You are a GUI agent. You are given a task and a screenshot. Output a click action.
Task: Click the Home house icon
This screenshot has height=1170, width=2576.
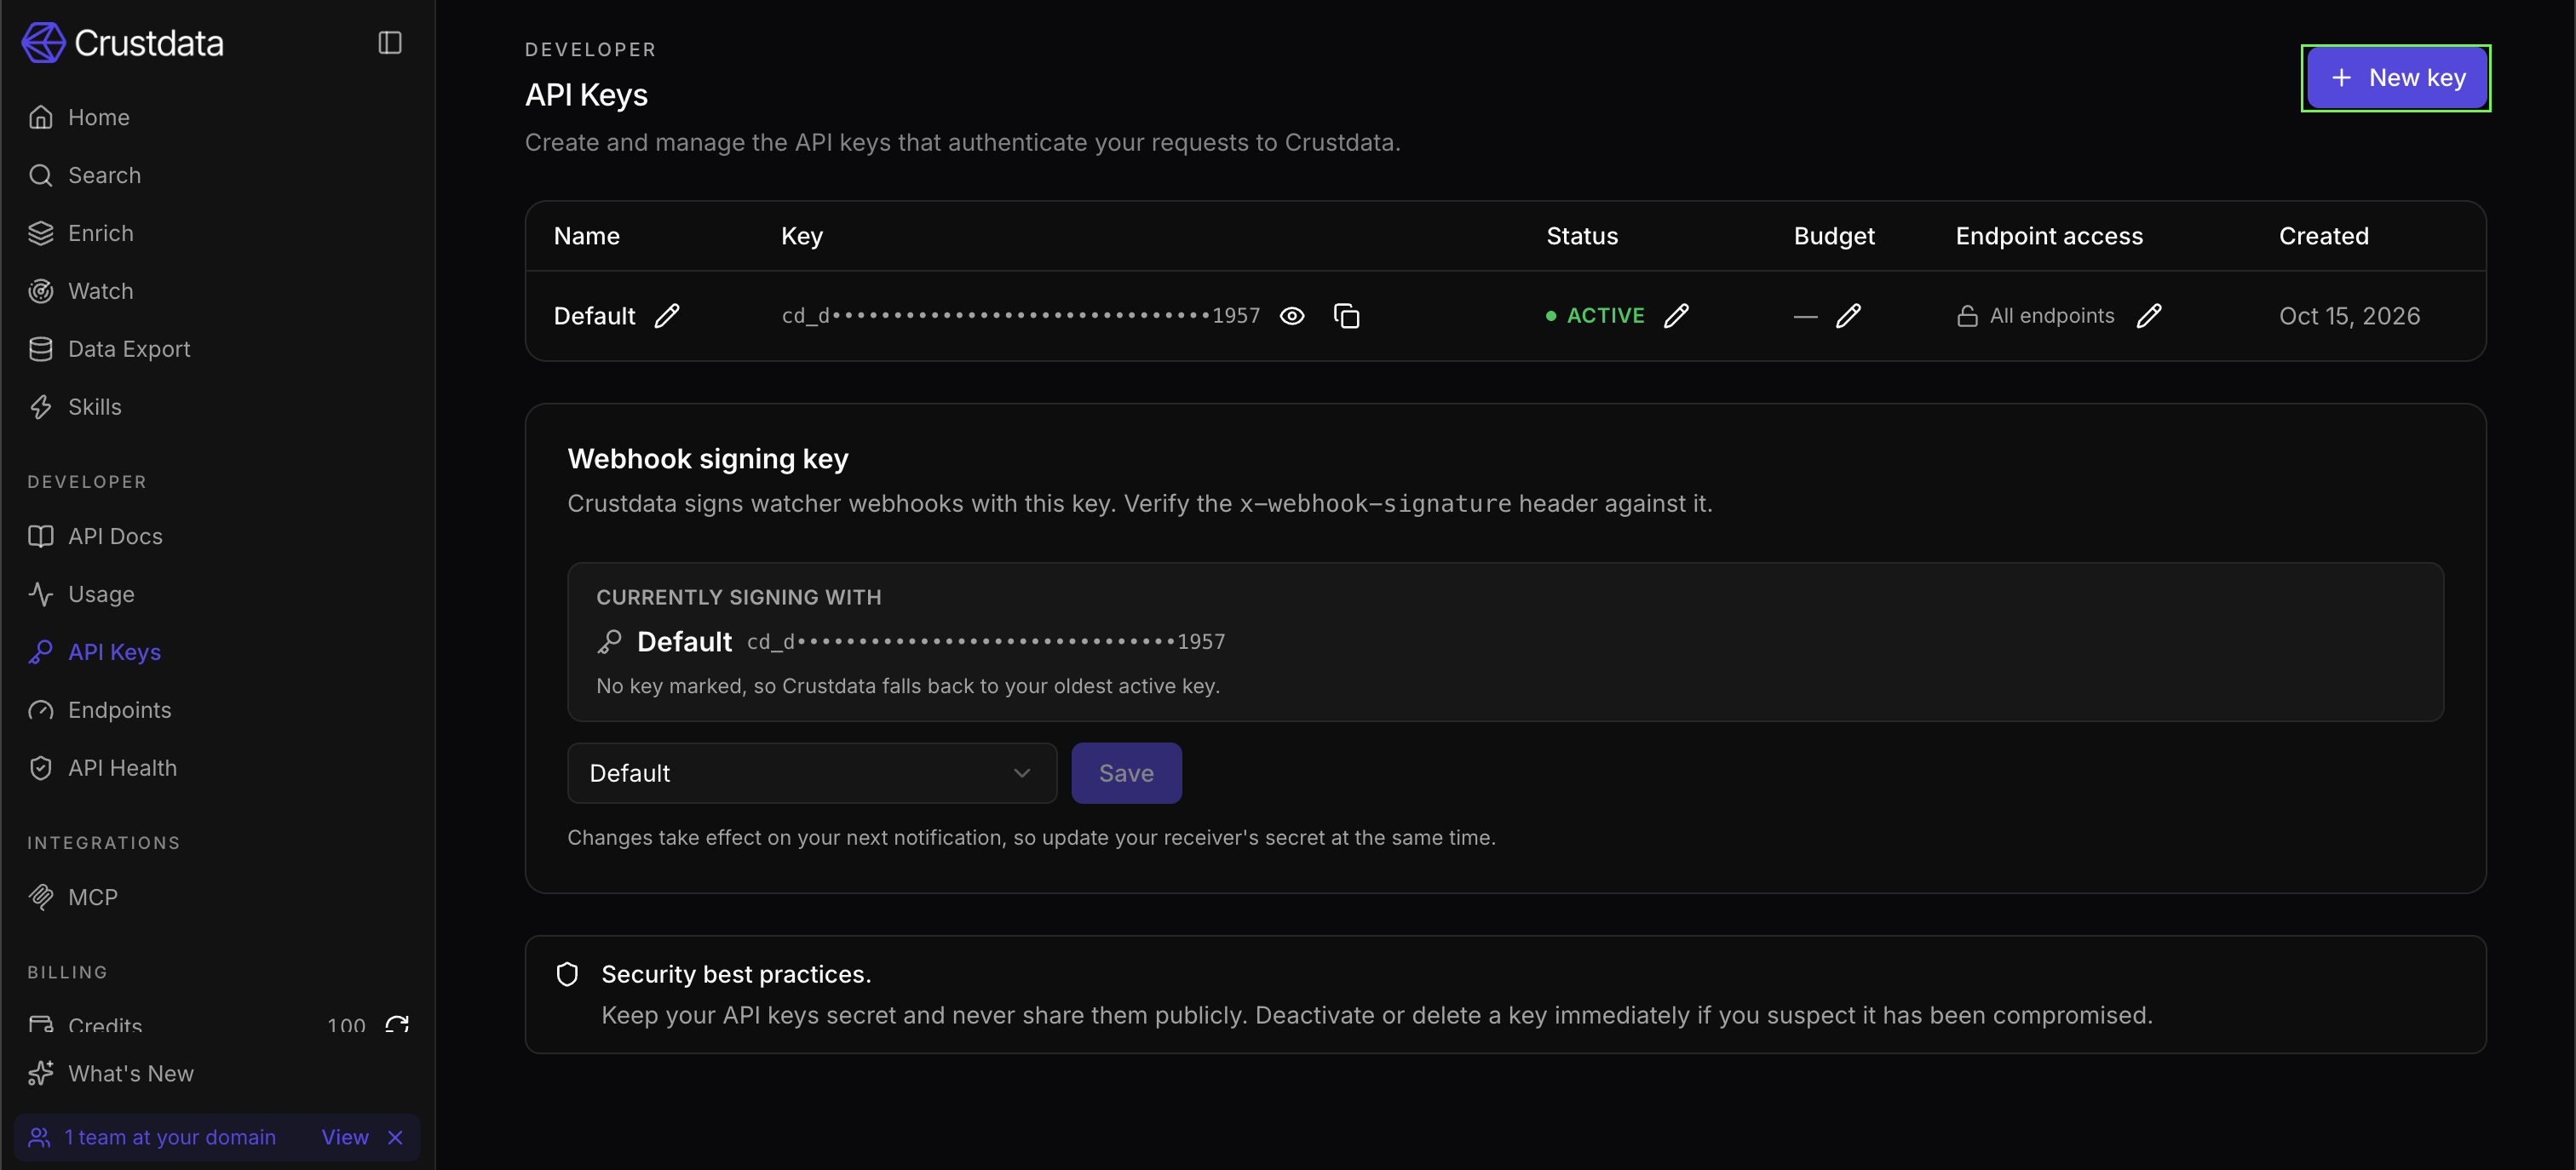(41, 117)
